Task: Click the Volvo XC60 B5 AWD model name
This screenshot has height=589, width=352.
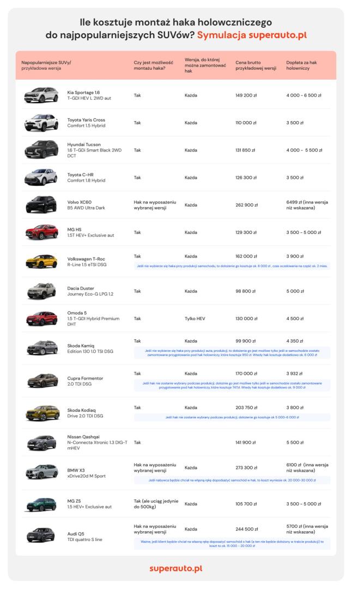Action: tap(86, 205)
